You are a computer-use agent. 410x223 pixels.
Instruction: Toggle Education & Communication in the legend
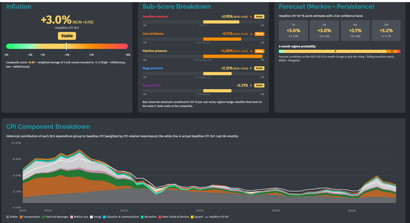tap(121, 217)
